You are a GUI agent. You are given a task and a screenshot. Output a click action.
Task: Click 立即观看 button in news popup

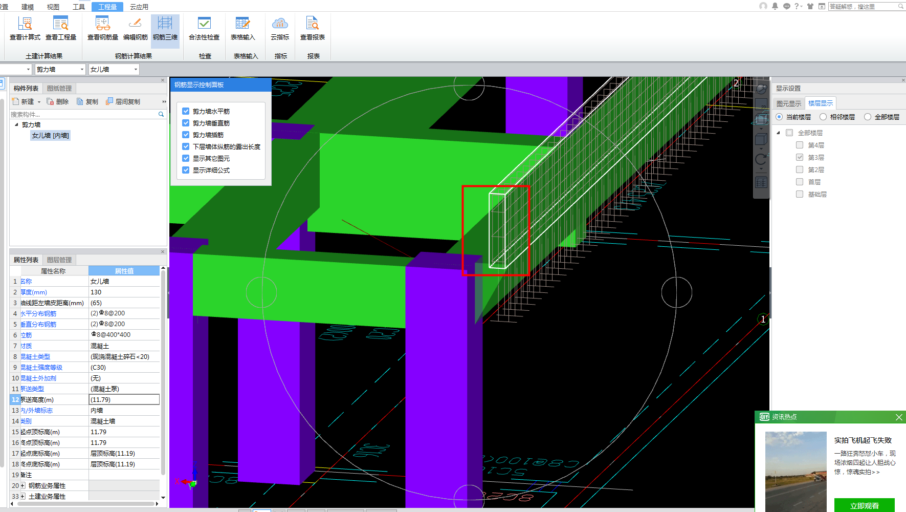[x=865, y=505]
